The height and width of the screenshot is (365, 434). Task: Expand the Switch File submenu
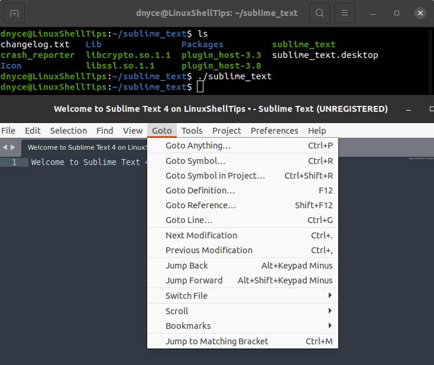pyautogui.click(x=243, y=296)
